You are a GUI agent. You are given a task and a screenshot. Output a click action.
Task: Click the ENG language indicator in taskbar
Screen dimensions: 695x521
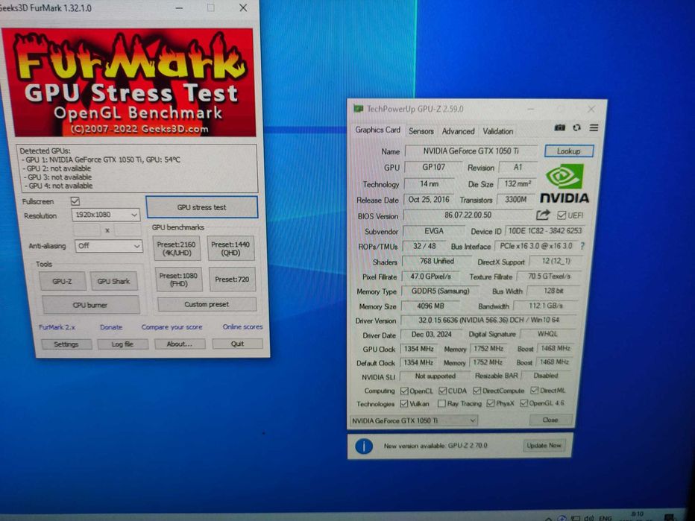coord(606,518)
